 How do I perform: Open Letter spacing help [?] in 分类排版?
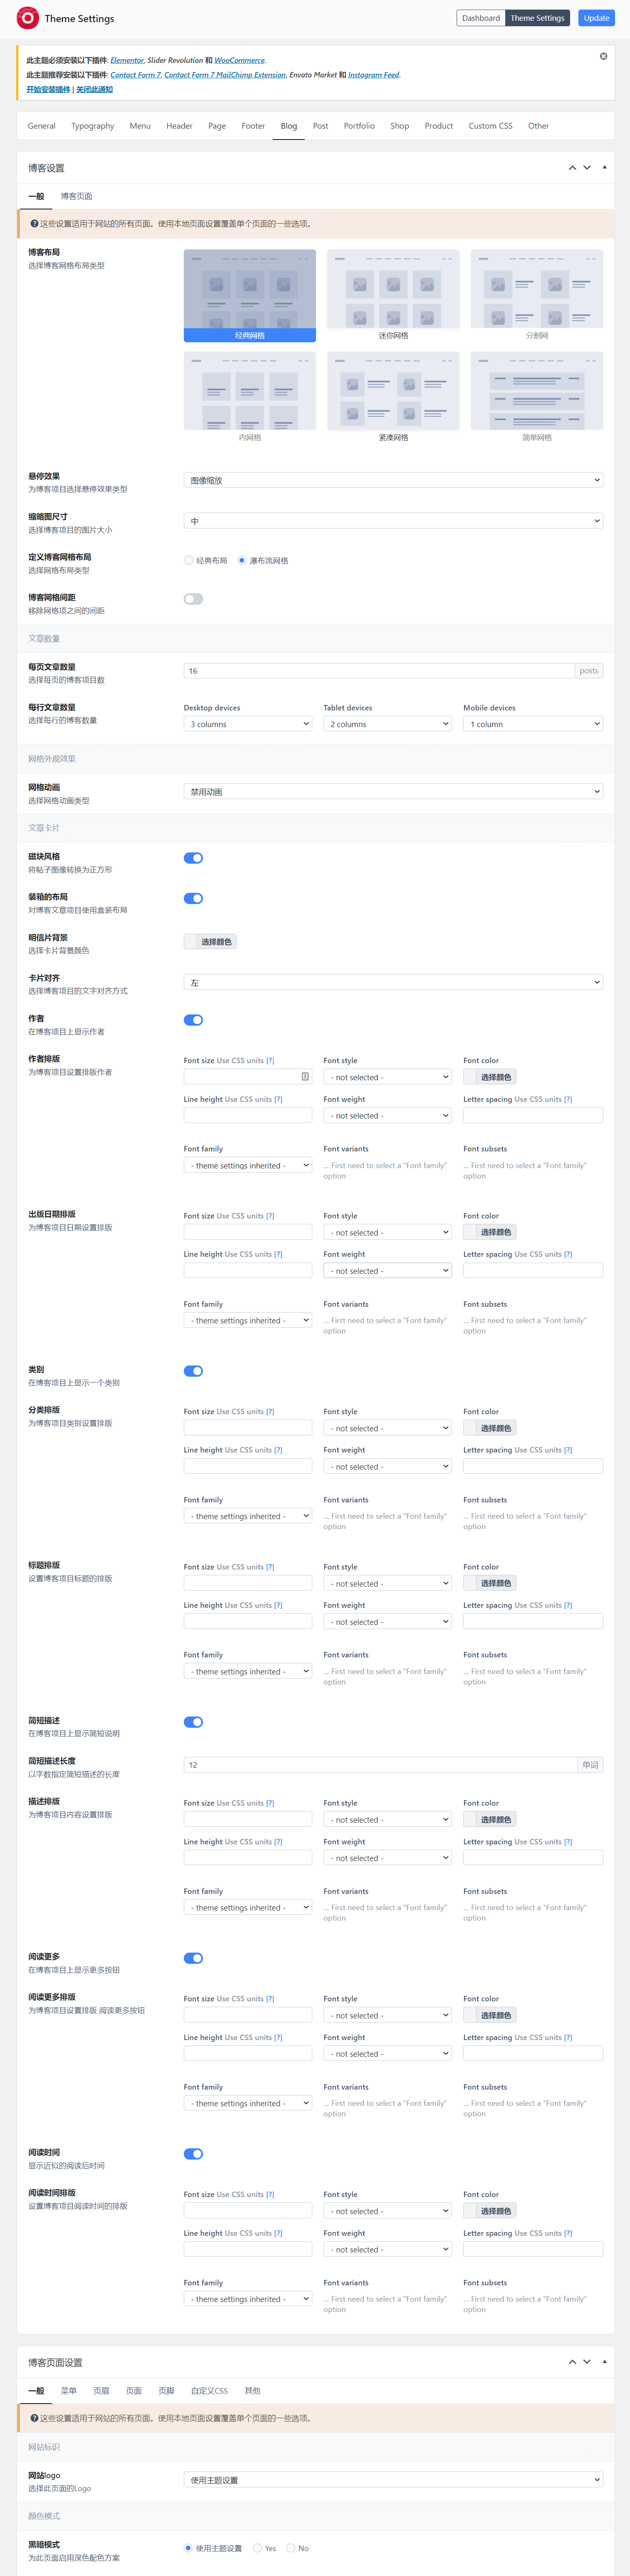568,1450
